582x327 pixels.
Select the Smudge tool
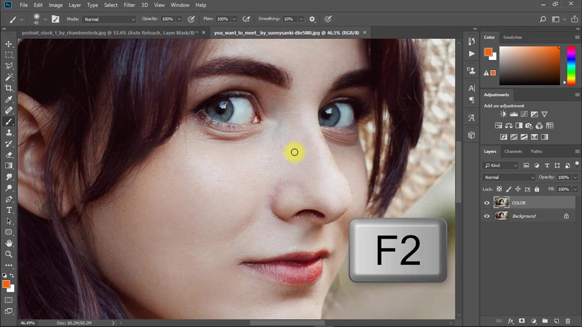(x=9, y=177)
